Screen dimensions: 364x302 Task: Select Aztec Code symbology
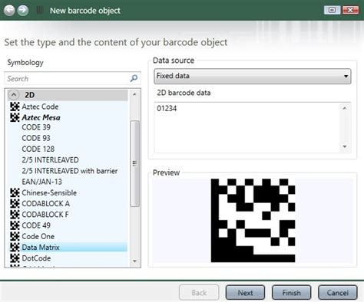click(40, 107)
